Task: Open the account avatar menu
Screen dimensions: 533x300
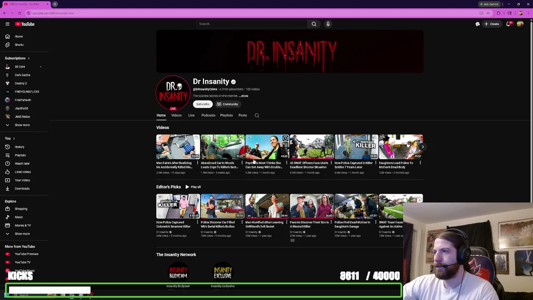Action: (520, 24)
